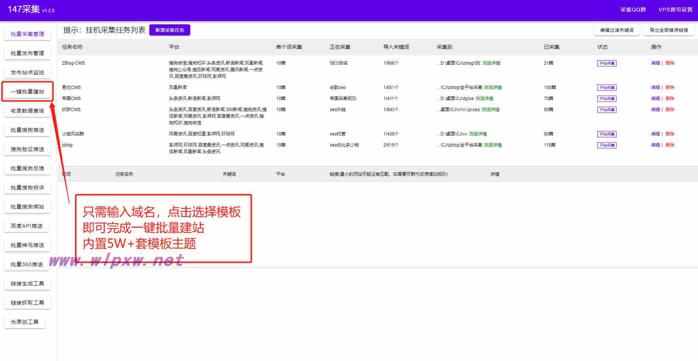The height and width of the screenshot is (361, 698).
Task: Click the SEO排名 keyword cell
Action: pos(338,63)
